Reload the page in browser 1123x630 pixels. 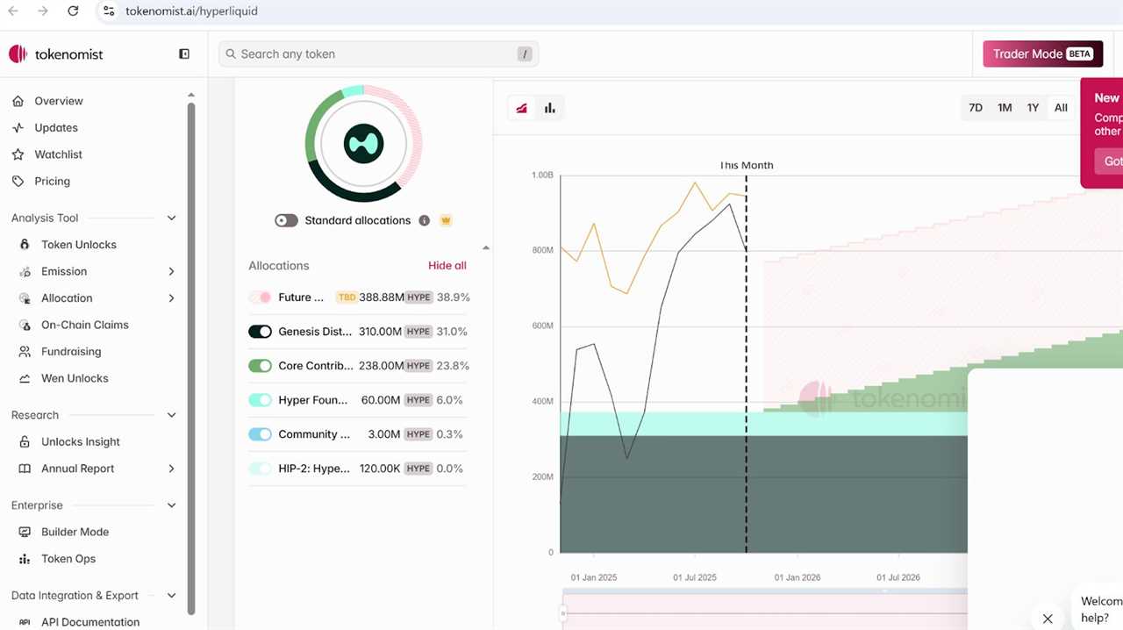click(73, 11)
